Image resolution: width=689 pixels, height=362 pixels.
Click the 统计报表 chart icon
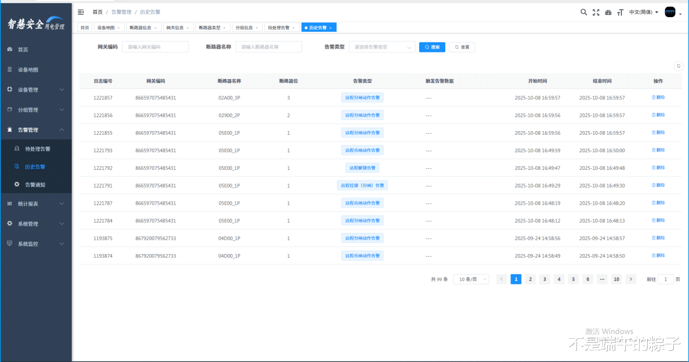tap(10, 204)
